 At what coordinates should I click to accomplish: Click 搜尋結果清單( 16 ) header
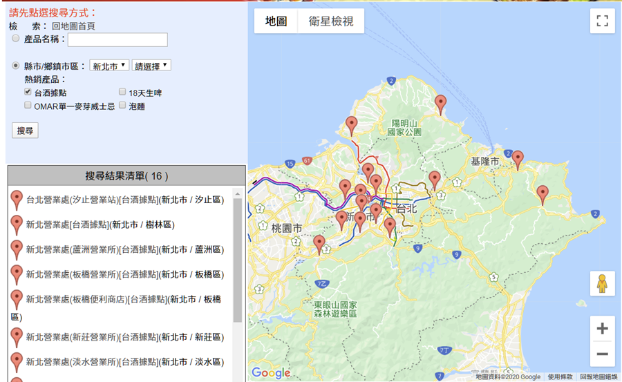point(126,175)
